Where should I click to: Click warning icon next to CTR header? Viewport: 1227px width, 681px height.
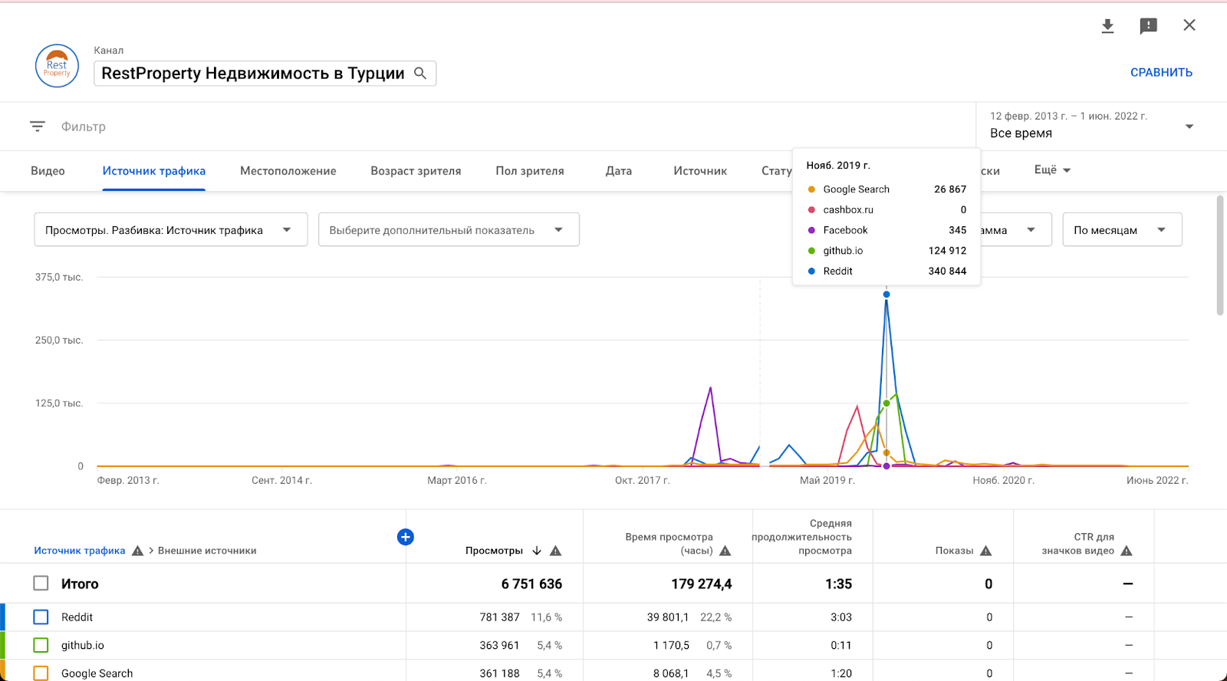pyautogui.click(x=1127, y=551)
